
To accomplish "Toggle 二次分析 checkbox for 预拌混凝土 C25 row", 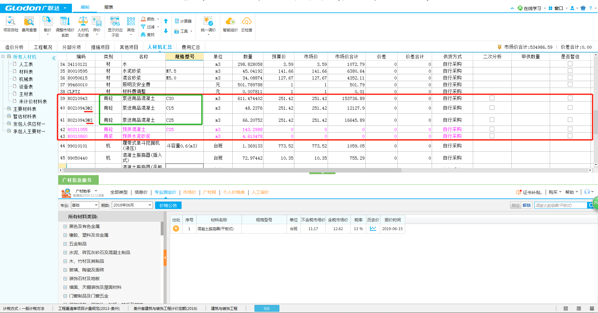I will [492, 129].
